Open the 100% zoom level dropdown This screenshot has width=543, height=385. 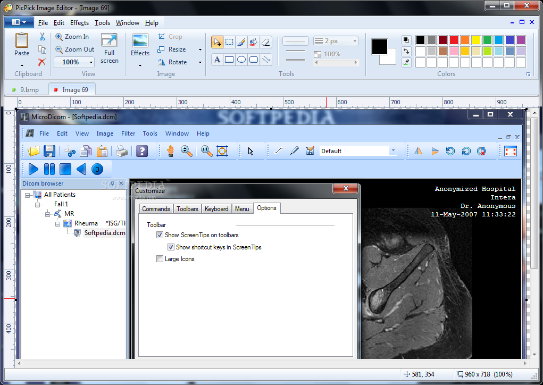tap(91, 62)
